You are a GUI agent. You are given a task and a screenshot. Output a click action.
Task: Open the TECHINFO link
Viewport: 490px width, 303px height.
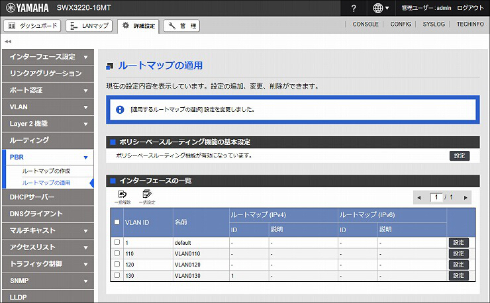[x=470, y=24]
